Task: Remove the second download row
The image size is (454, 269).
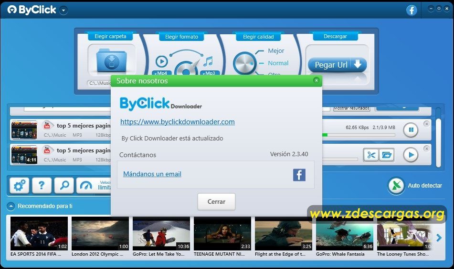Action: click(426, 149)
